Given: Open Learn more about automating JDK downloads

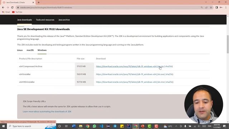Looking at the screenshot, I should [47, 111].
